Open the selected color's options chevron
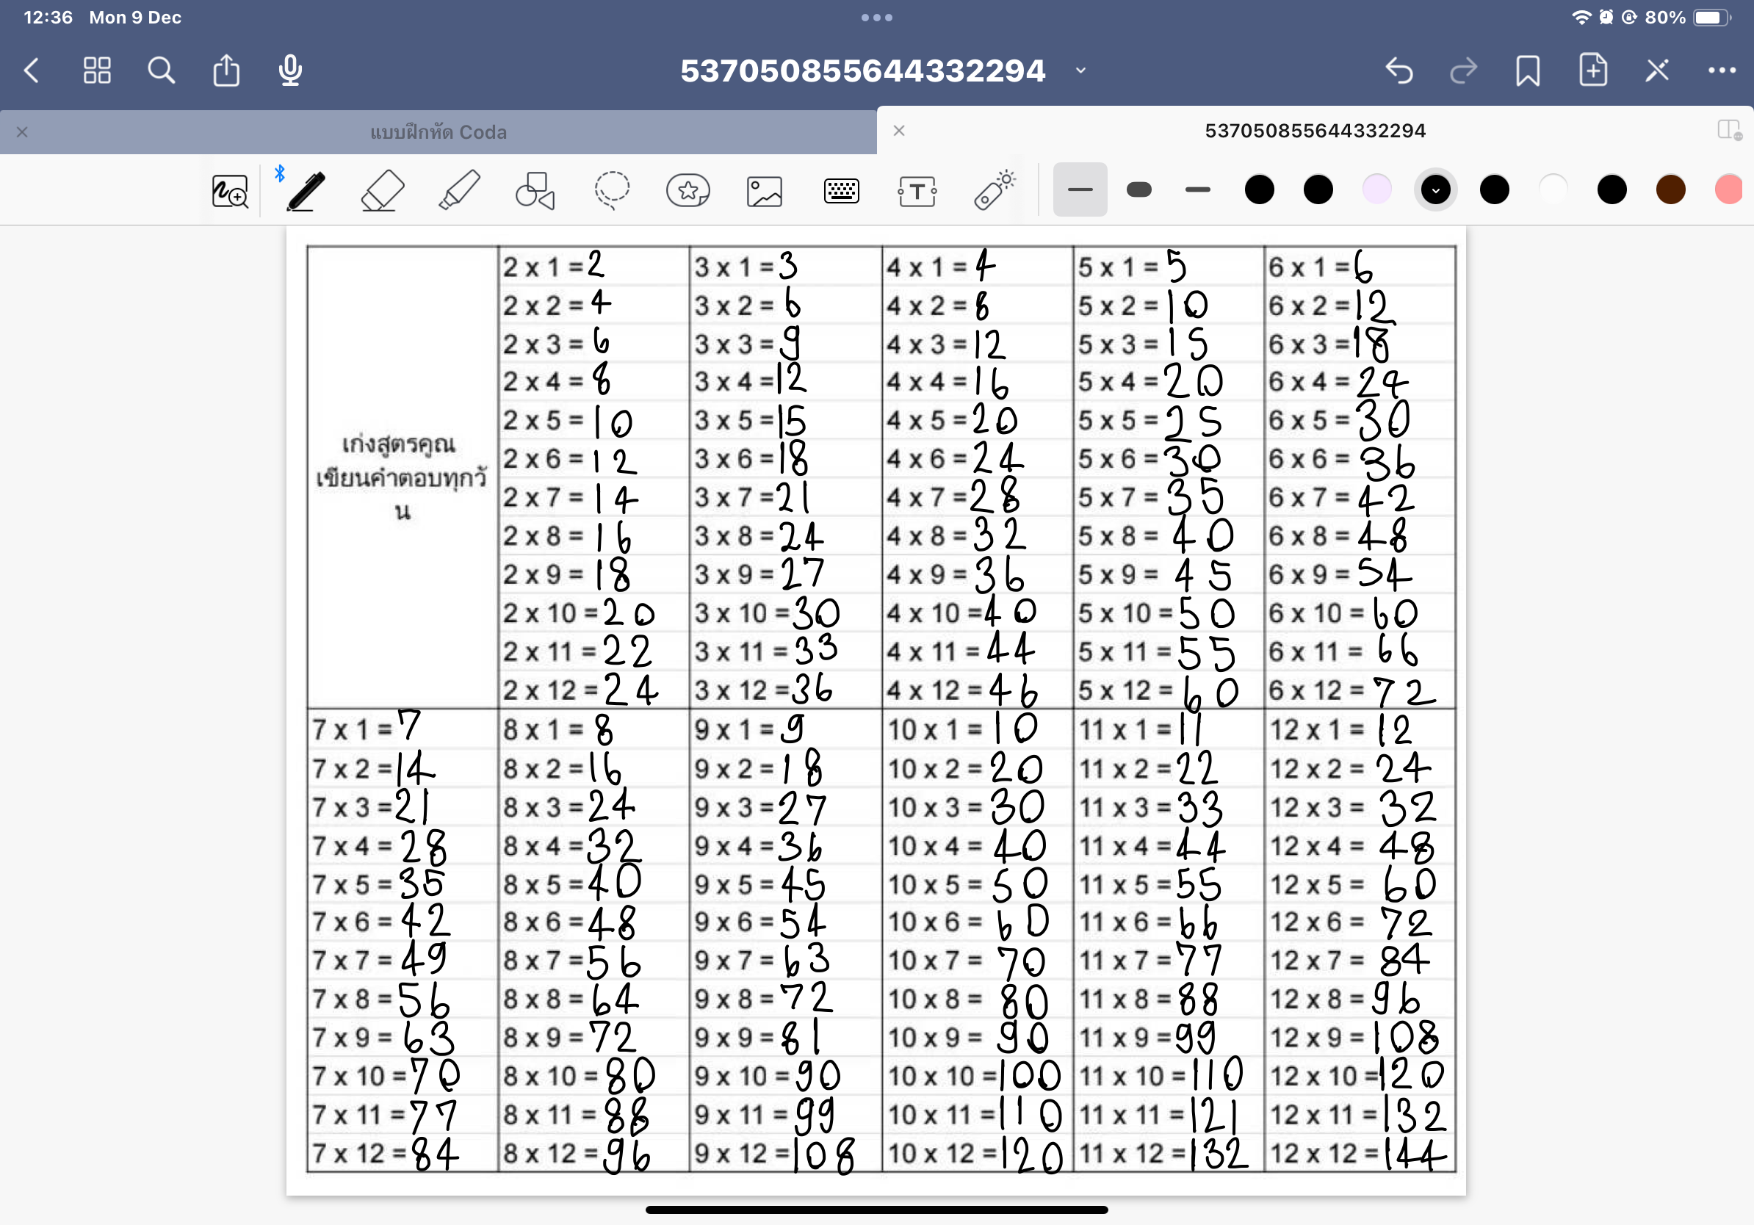This screenshot has height=1225, width=1754. 1435,190
